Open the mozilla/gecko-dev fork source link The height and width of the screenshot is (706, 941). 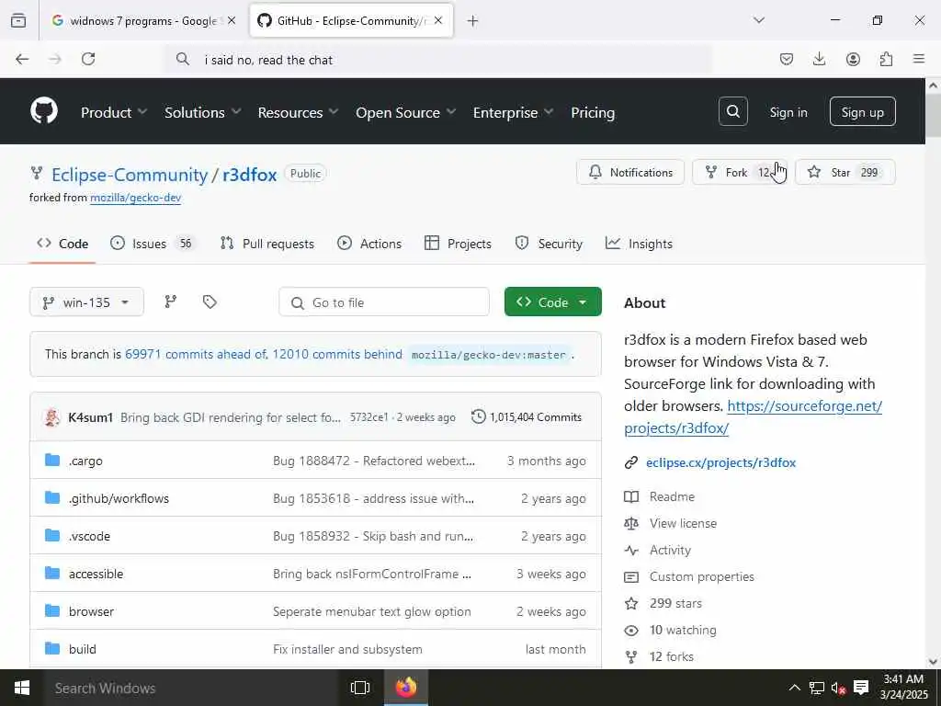click(x=136, y=198)
